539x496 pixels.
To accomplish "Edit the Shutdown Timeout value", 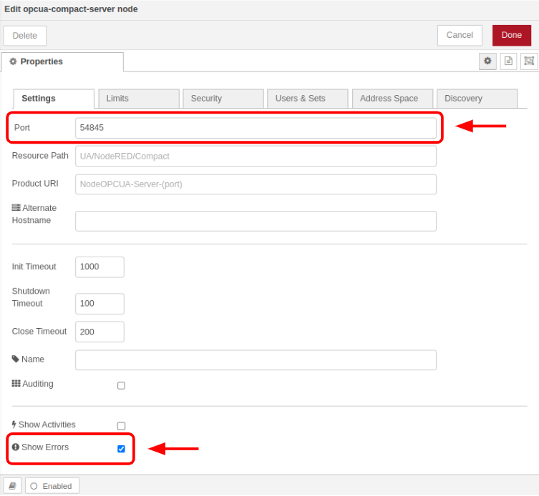I will (x=99, y=304).
